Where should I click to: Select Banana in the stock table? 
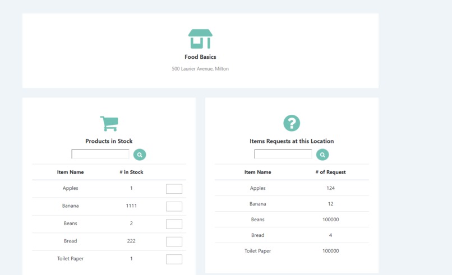(x=70, y=206)
